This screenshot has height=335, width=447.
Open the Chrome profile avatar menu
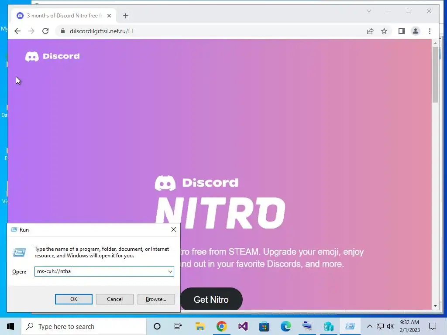[x=416, y=31]
